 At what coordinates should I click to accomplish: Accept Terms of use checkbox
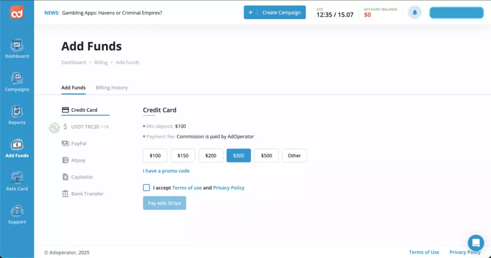pyautogui.click(x=146, y=187)
